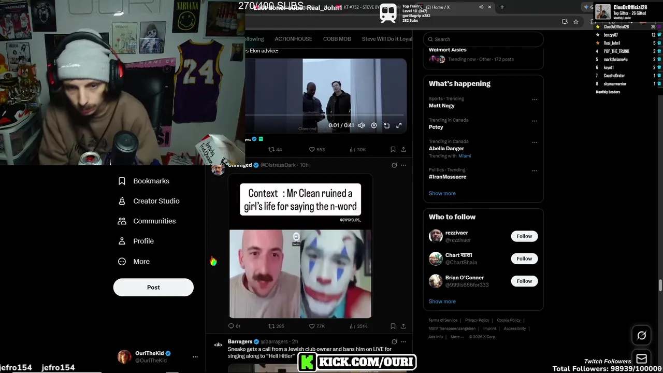This screenshot has height=373, width=663.
Task: Open more options for #IranMassacre trend
Action: coord(535,170)
